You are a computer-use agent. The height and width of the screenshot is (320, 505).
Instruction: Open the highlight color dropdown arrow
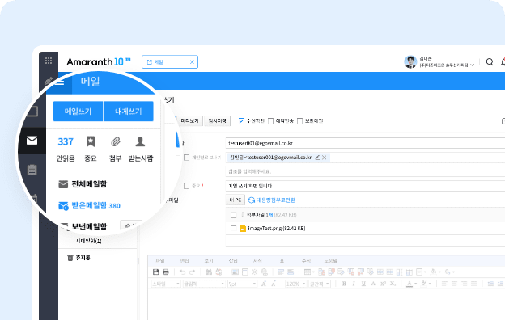click(x=431, y=284)
